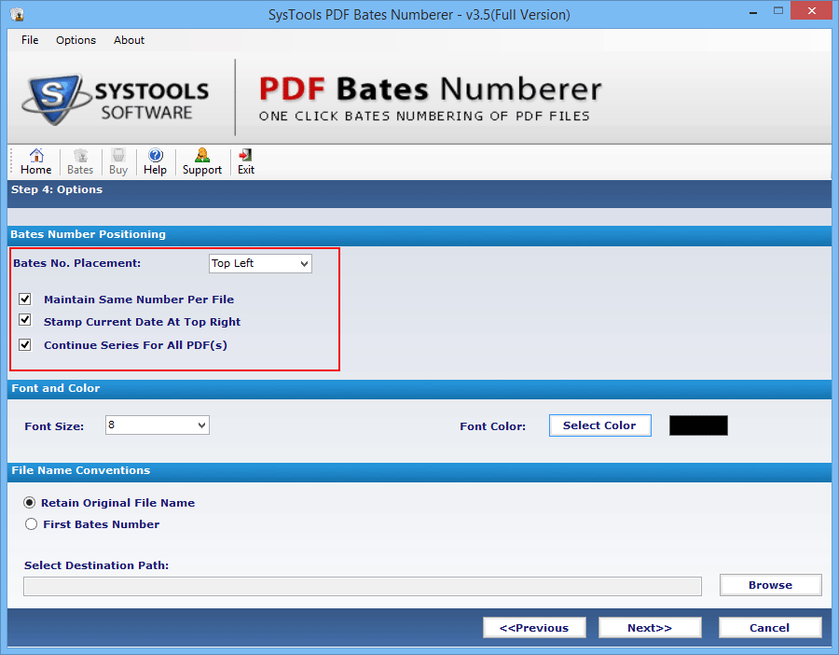Go back with the <<Previous button
839x655 pixels.
pos(534,628)
